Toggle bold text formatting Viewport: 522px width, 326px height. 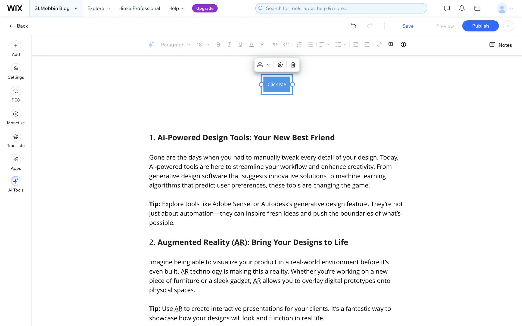(218, 45)
